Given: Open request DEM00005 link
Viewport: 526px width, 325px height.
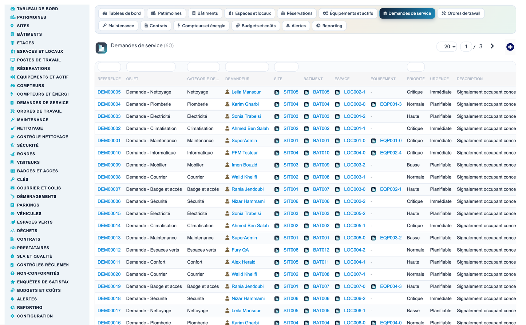Looking at the screenshot, I should [109, 92].
